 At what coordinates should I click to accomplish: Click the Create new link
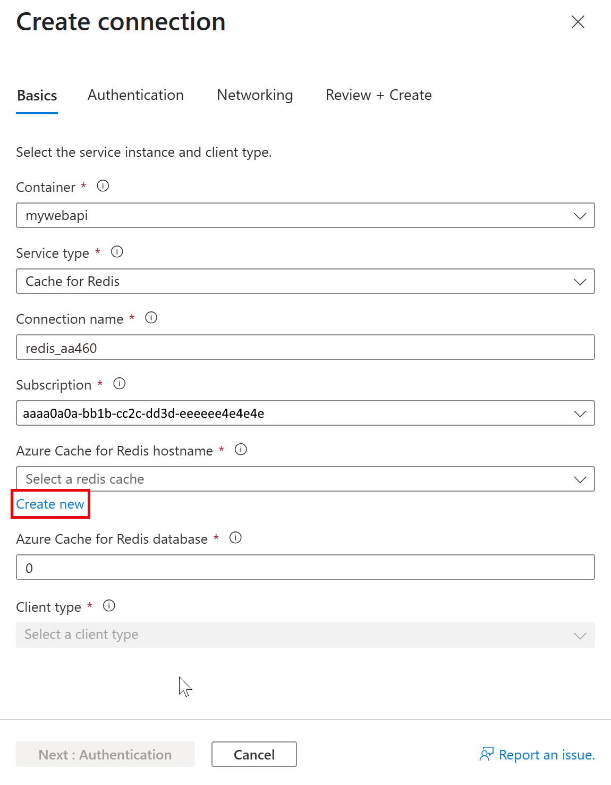coord(50,504)
